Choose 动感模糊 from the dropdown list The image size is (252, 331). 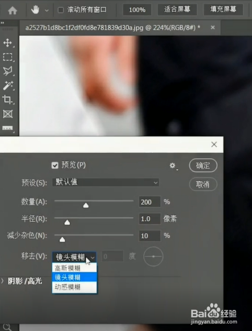74,287
